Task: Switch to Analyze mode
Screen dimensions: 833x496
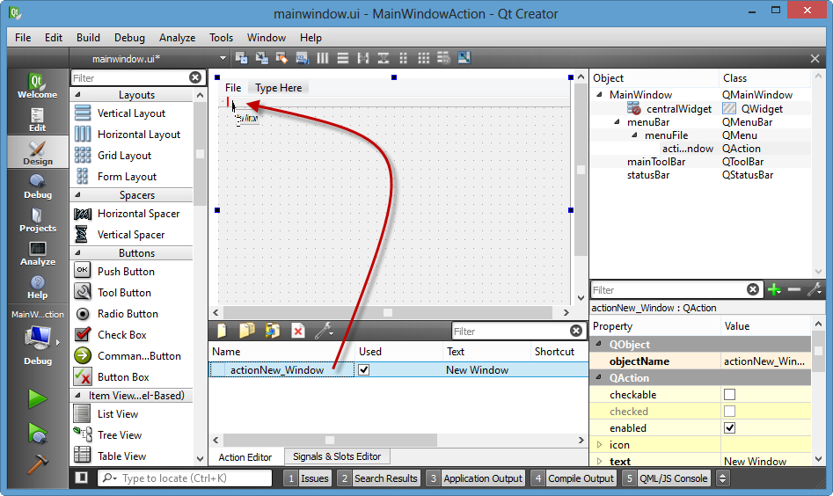Action: coord(37,253)
